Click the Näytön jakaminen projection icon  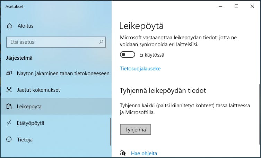tap(9, 73)
